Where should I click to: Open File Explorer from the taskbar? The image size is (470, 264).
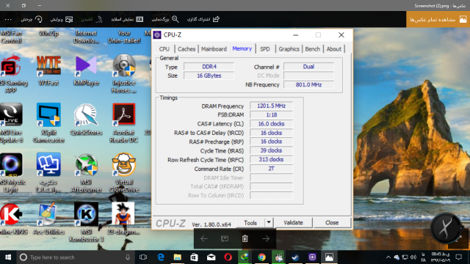coord(178,257)
